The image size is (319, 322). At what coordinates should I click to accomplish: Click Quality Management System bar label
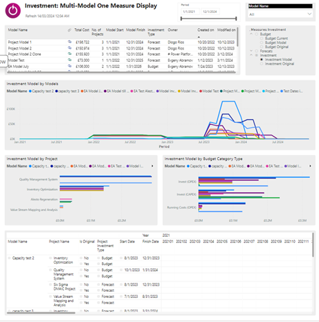(x=38, y=179)
